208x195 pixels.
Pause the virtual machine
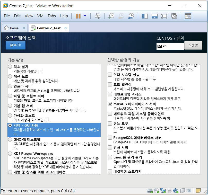[78, 16]
